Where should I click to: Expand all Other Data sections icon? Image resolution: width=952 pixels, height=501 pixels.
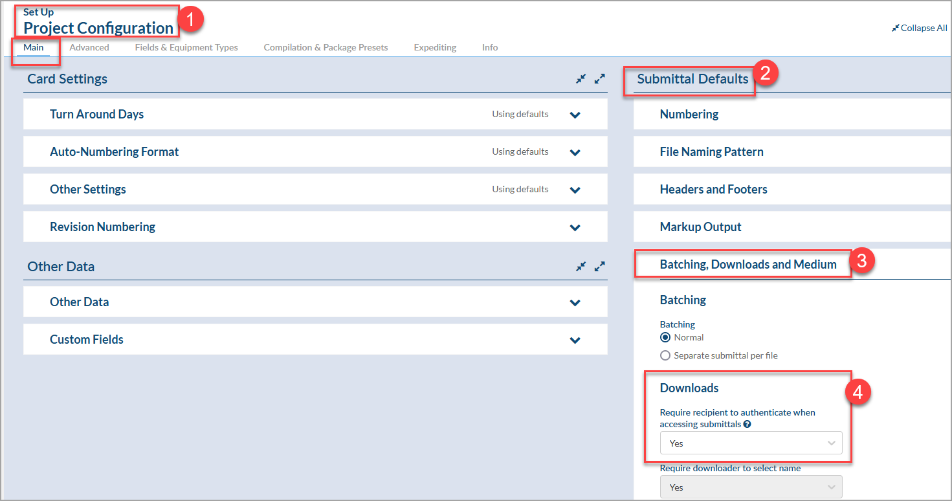tap(600, 266)
